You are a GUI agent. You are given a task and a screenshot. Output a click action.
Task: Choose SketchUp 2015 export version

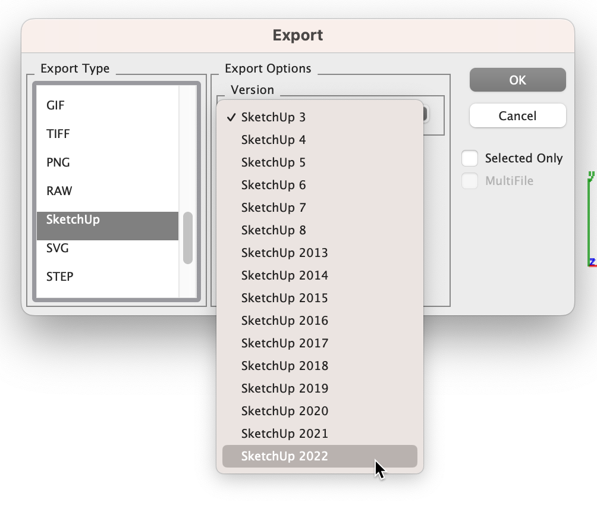tap(320, 298)
